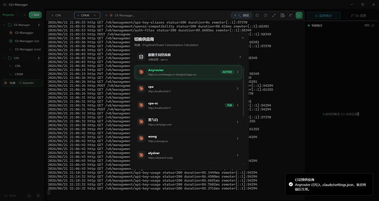Collapse the Cli-Manager project folder
The height and width of the screenshot is (201, 379).
tap(4, 25)
